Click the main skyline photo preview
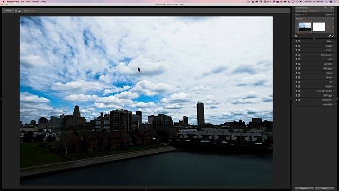Screen dimensions: 339x191 point(146,101)
